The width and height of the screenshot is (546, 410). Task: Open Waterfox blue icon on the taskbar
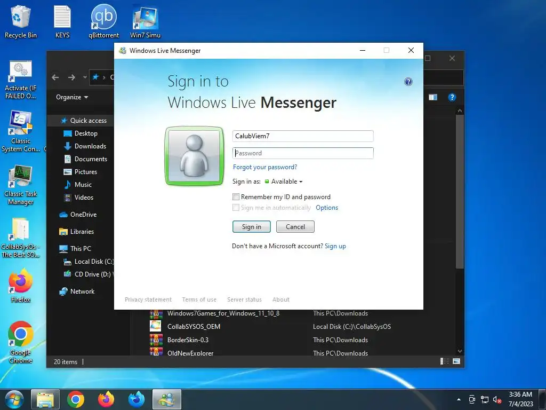point(136,399)
